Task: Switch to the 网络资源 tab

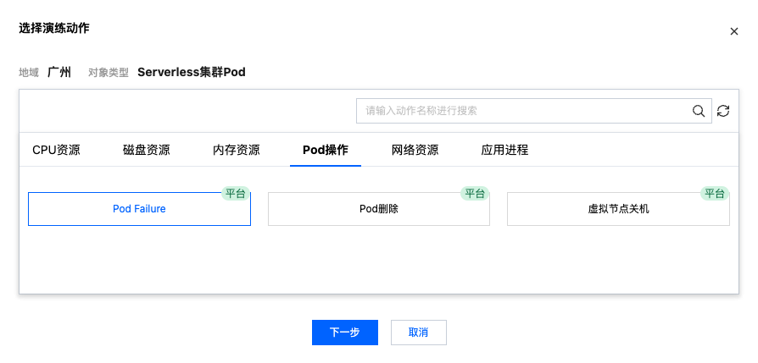Action: coord(415,150)
